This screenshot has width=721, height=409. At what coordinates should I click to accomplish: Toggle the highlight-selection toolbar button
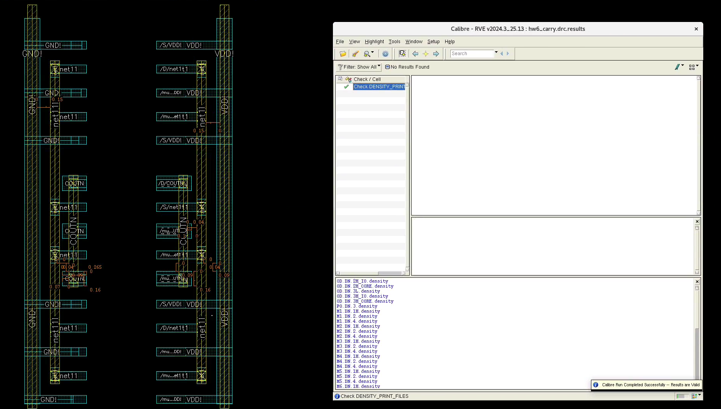(x=402, y=54)
